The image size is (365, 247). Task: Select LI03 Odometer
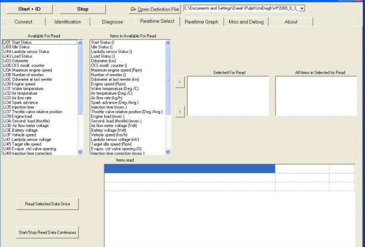pyautogui.click(x=39, y=61)
